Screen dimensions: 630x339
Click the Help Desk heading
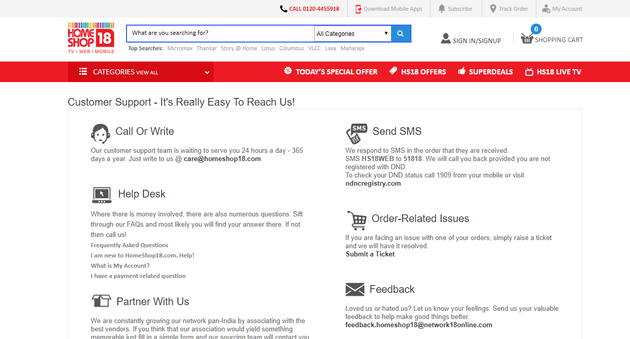coord(142,194)
